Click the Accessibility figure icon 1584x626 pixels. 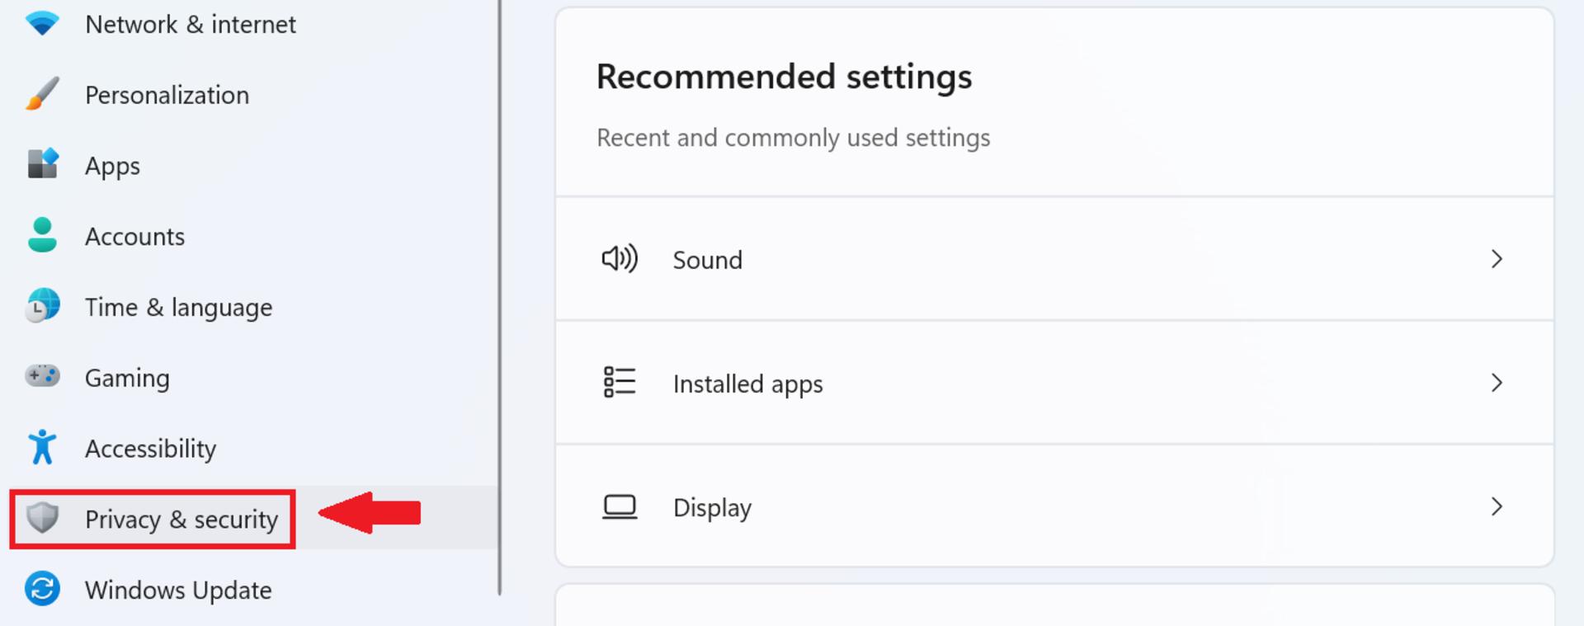tap(42, 447)
